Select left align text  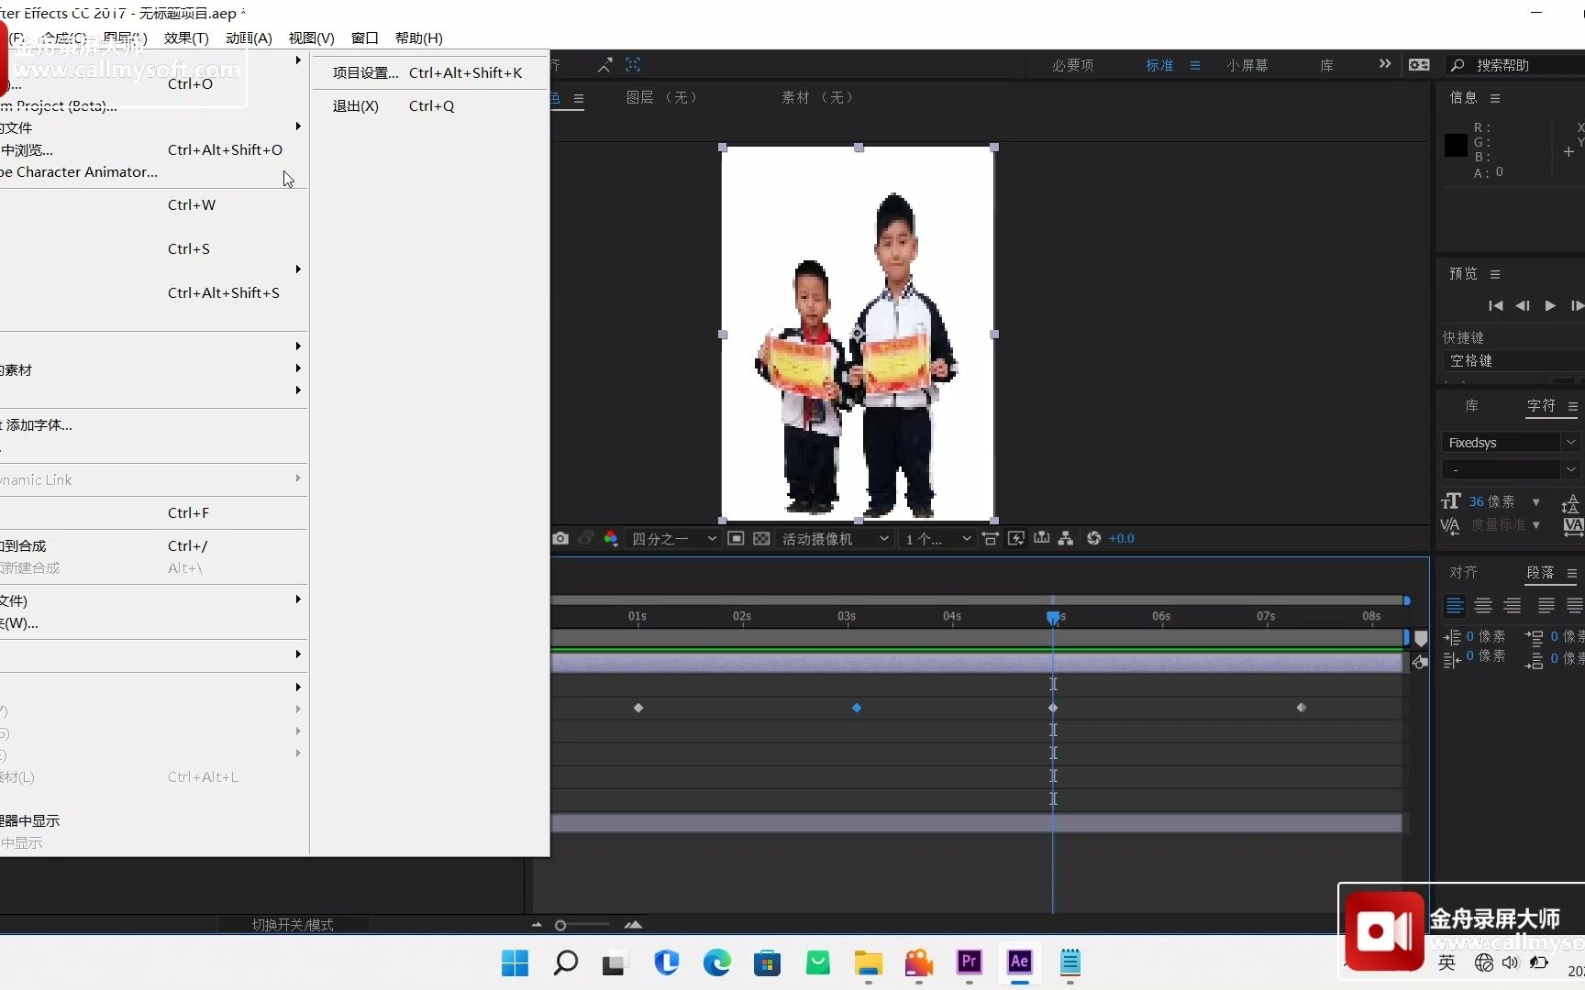(x=1455, y=606)
